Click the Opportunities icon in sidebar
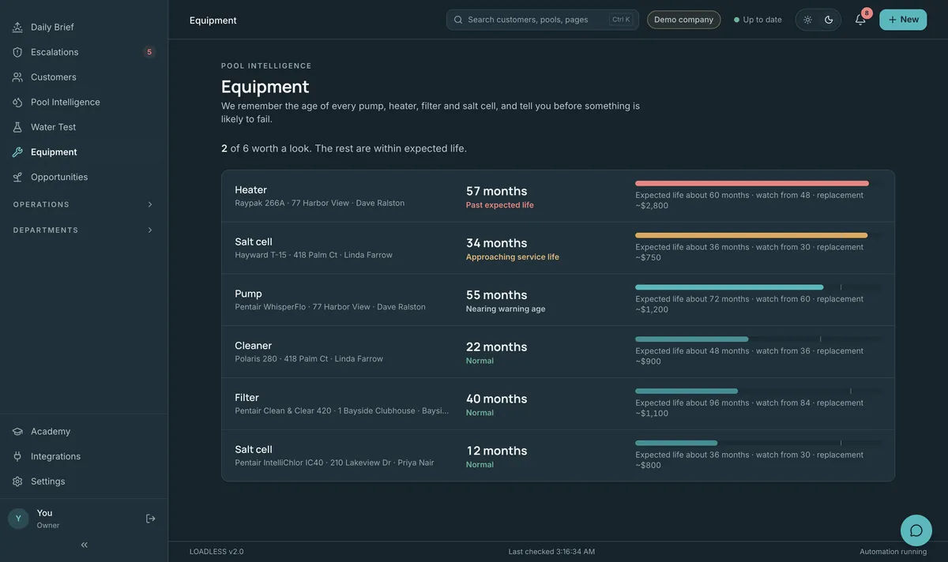 pos(17,177)
